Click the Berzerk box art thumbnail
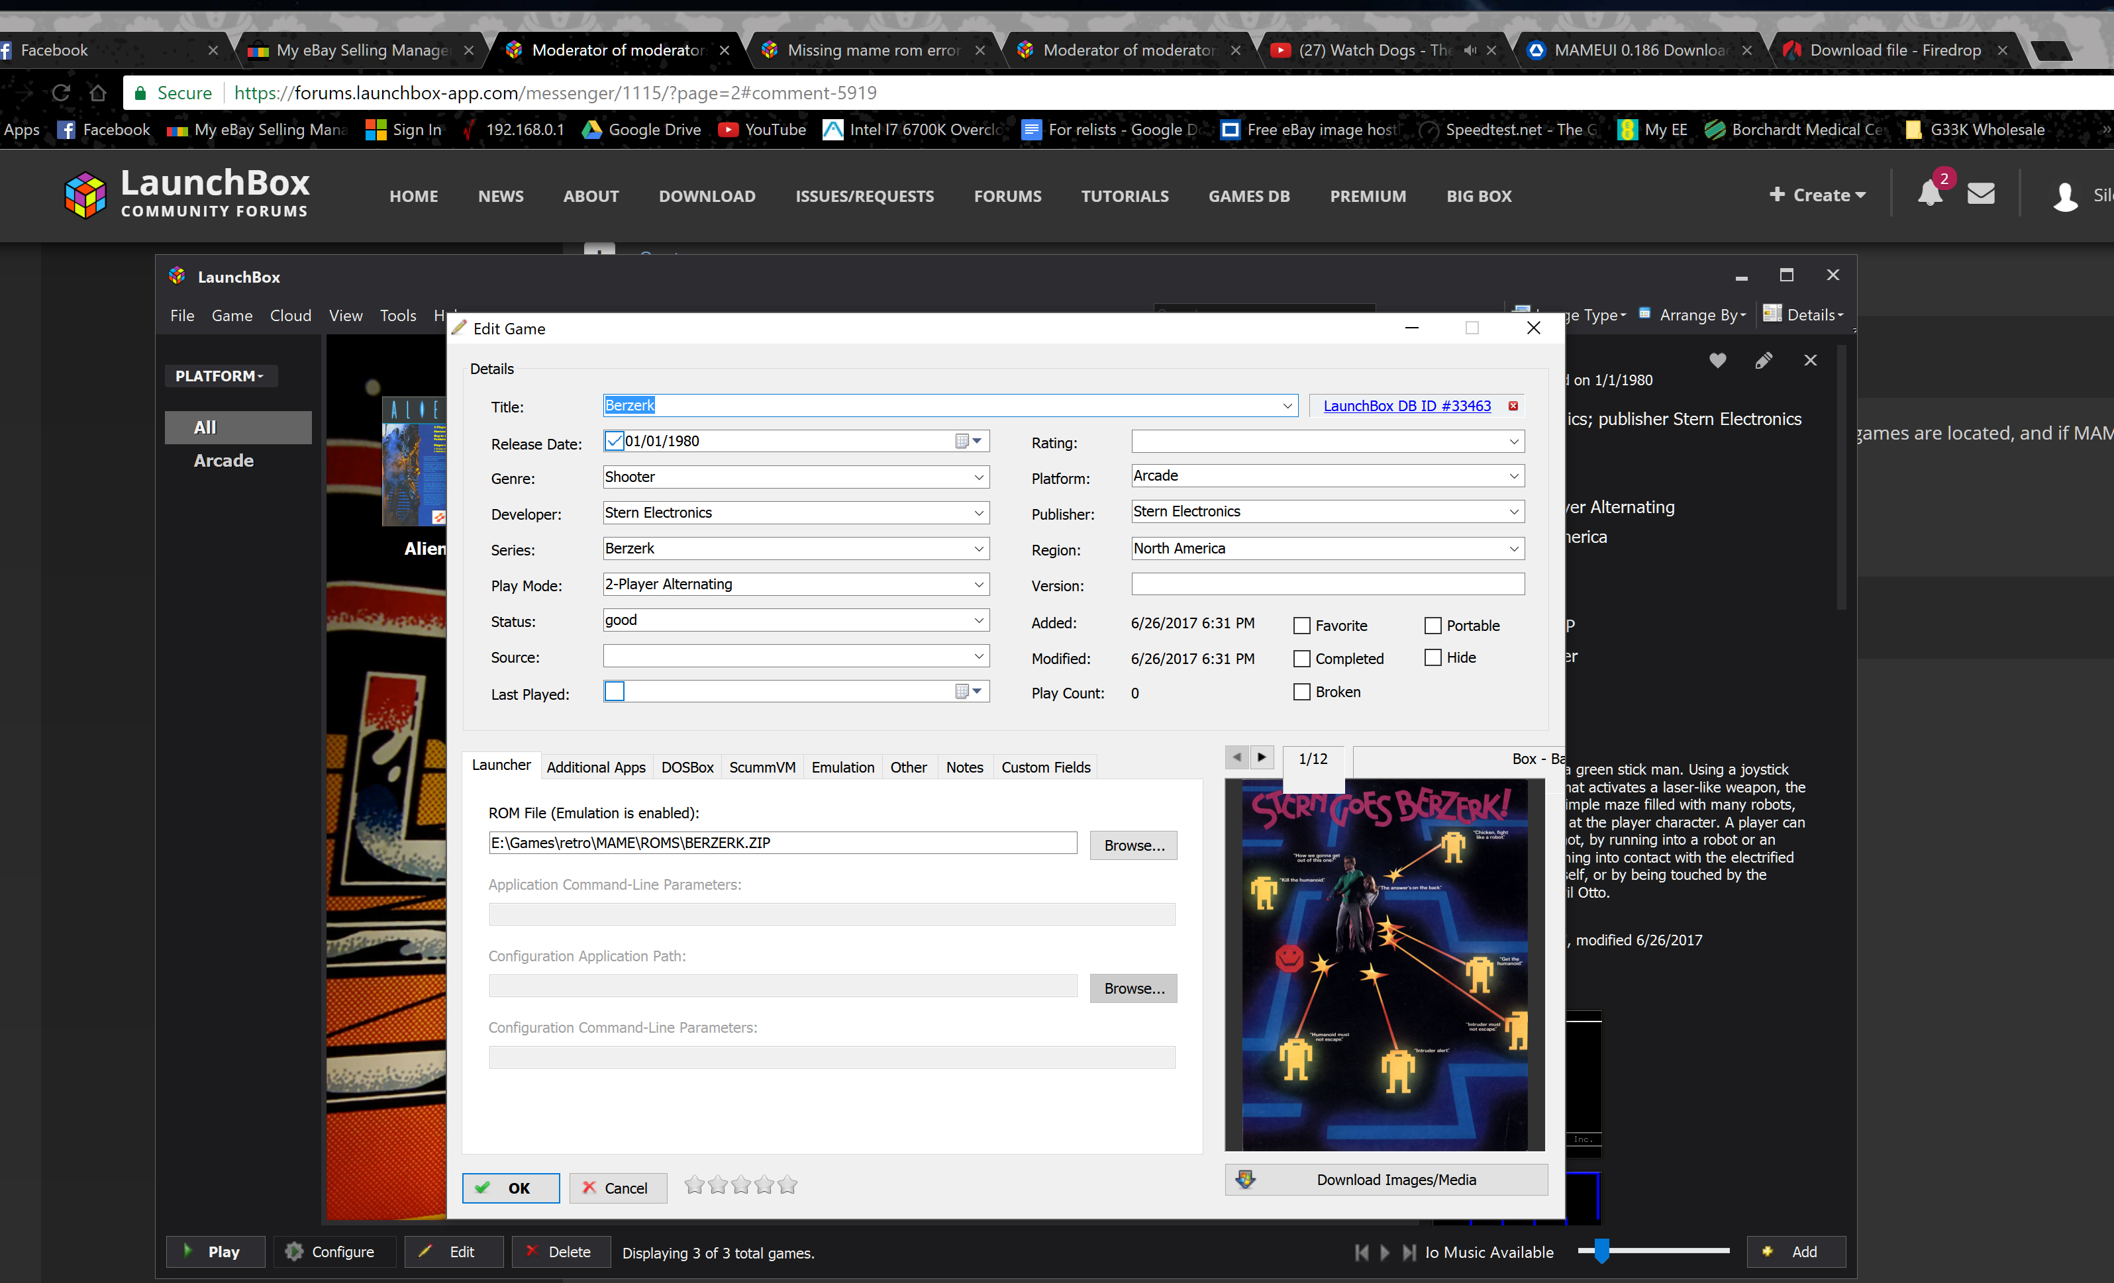The image size is (2114, 1283). pos(1385,965)
